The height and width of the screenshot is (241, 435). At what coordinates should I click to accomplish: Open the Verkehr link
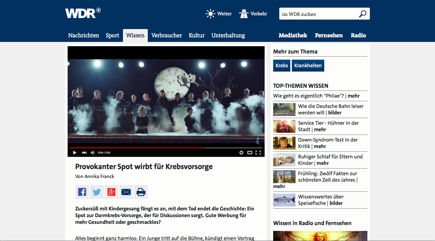click(x=259, y=14)
